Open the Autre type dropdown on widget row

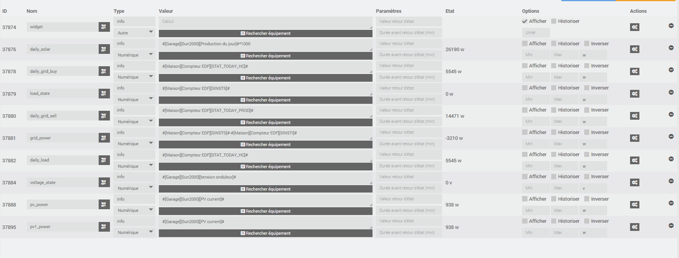click(x=134, y=33)
